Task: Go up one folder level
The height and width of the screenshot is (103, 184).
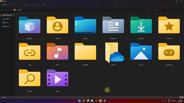Action: tap(11, 10)
